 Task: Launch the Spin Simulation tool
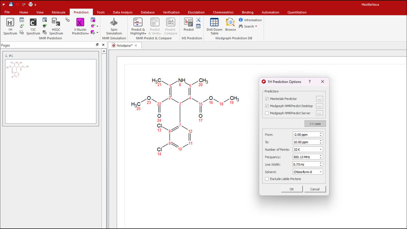coord(114,26)
